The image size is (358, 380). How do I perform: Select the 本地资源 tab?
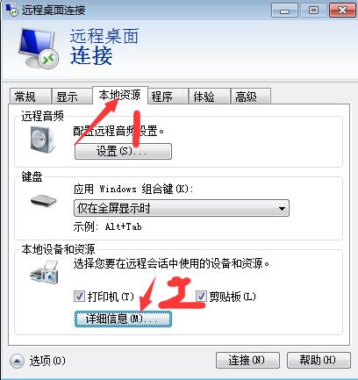120,95
